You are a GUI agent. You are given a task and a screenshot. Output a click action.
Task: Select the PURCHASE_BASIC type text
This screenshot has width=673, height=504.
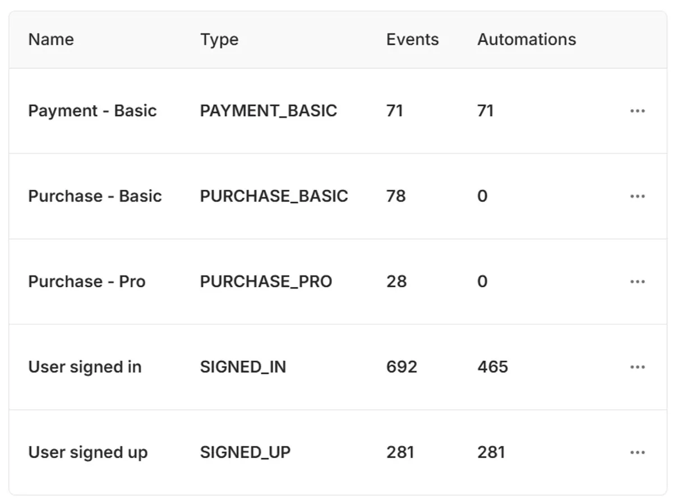click(x=274, y=197)
